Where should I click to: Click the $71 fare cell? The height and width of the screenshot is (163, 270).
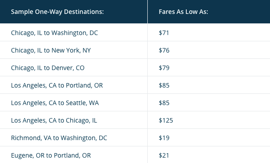[164, 33]
